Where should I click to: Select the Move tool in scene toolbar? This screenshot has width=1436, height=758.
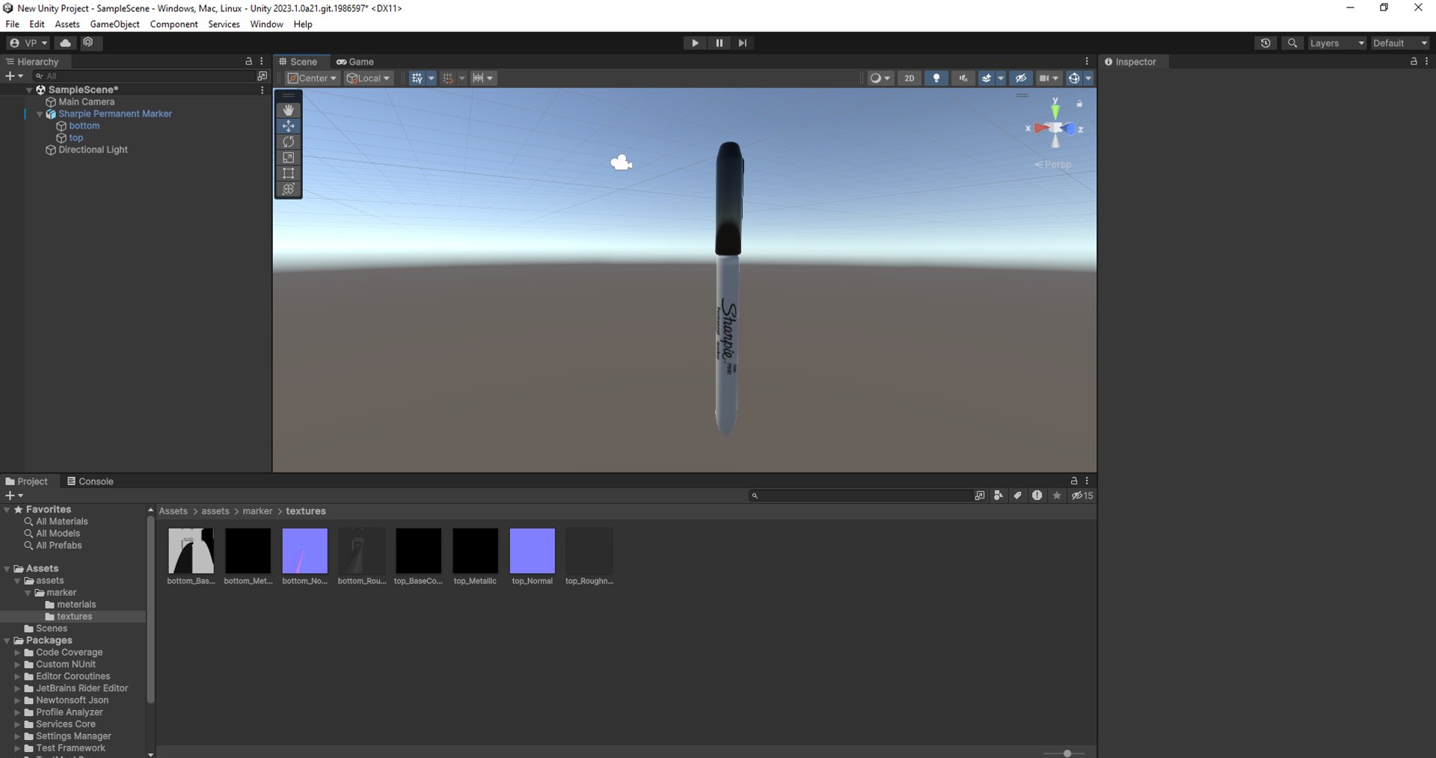[x=288, y=126]
